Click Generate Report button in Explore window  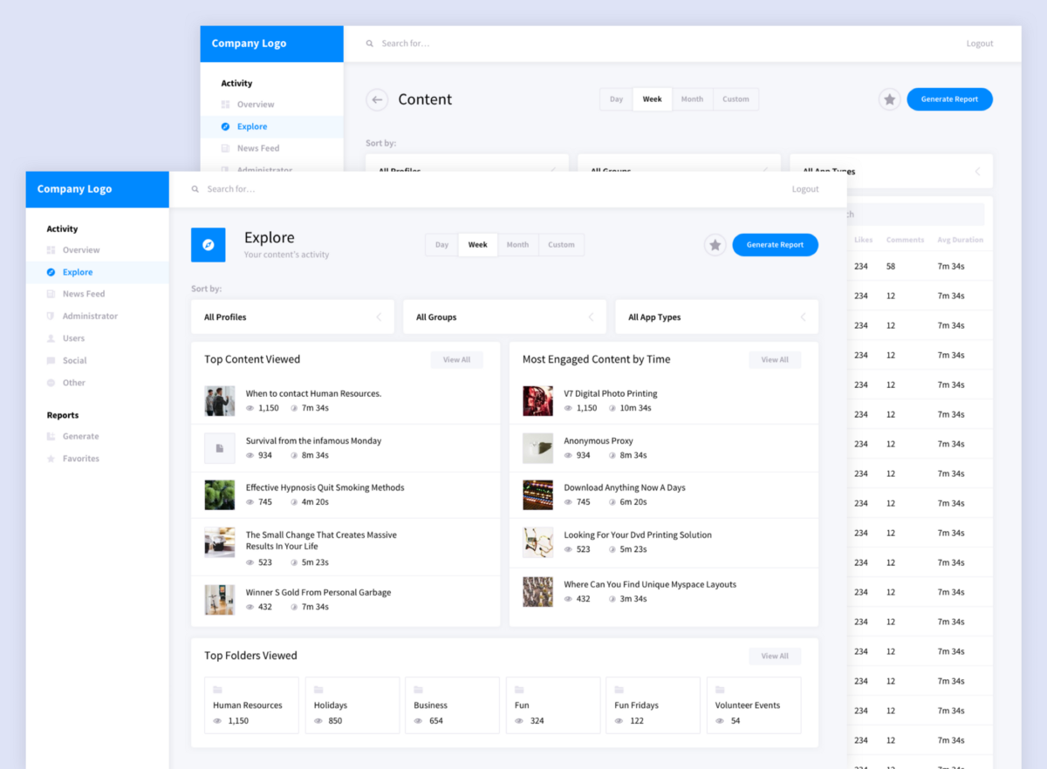pyautogui.click(x=776, y=245)
